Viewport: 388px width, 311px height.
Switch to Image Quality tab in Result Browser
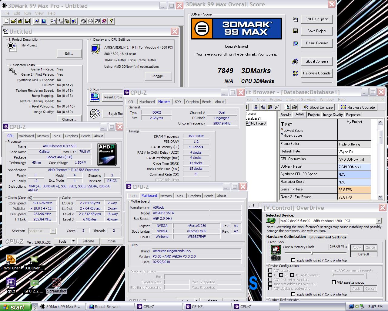click(333, 115)
